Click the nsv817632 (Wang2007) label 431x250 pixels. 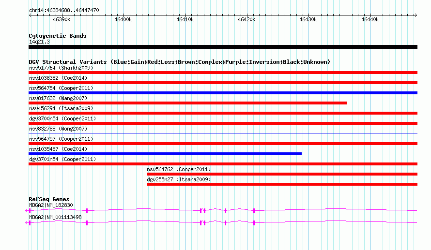pyautogui.click(x=58, y=98)
